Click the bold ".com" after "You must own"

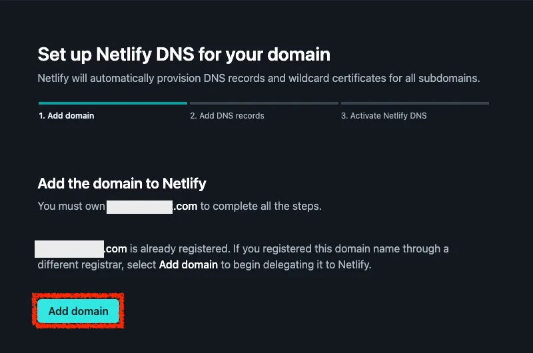[x=185, y=206]
